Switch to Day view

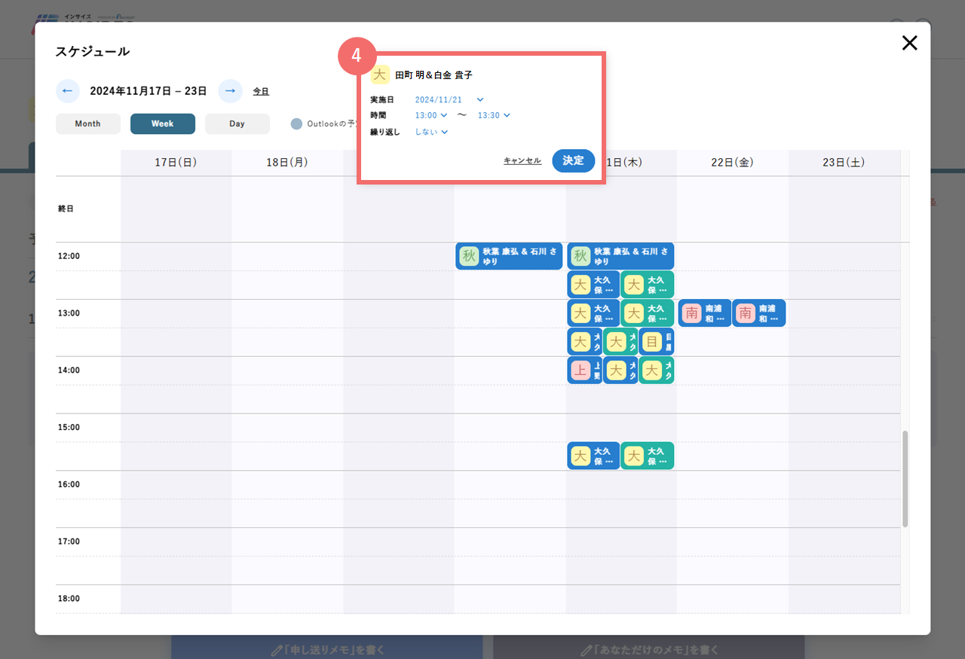pos(237,124)
